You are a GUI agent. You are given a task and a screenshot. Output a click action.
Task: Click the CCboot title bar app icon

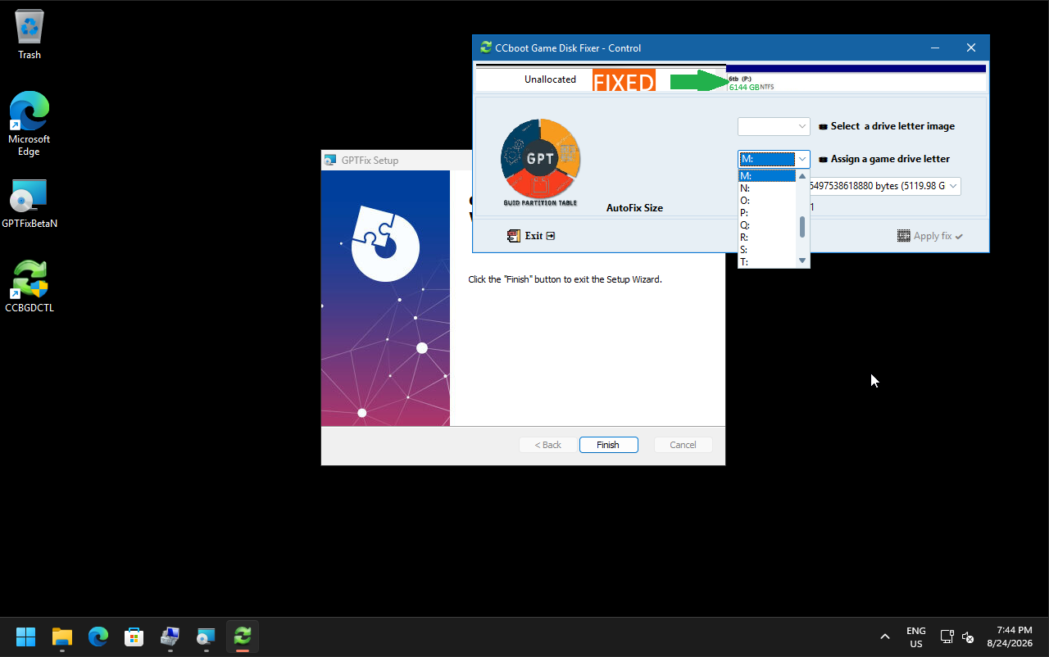click(486, 48)
